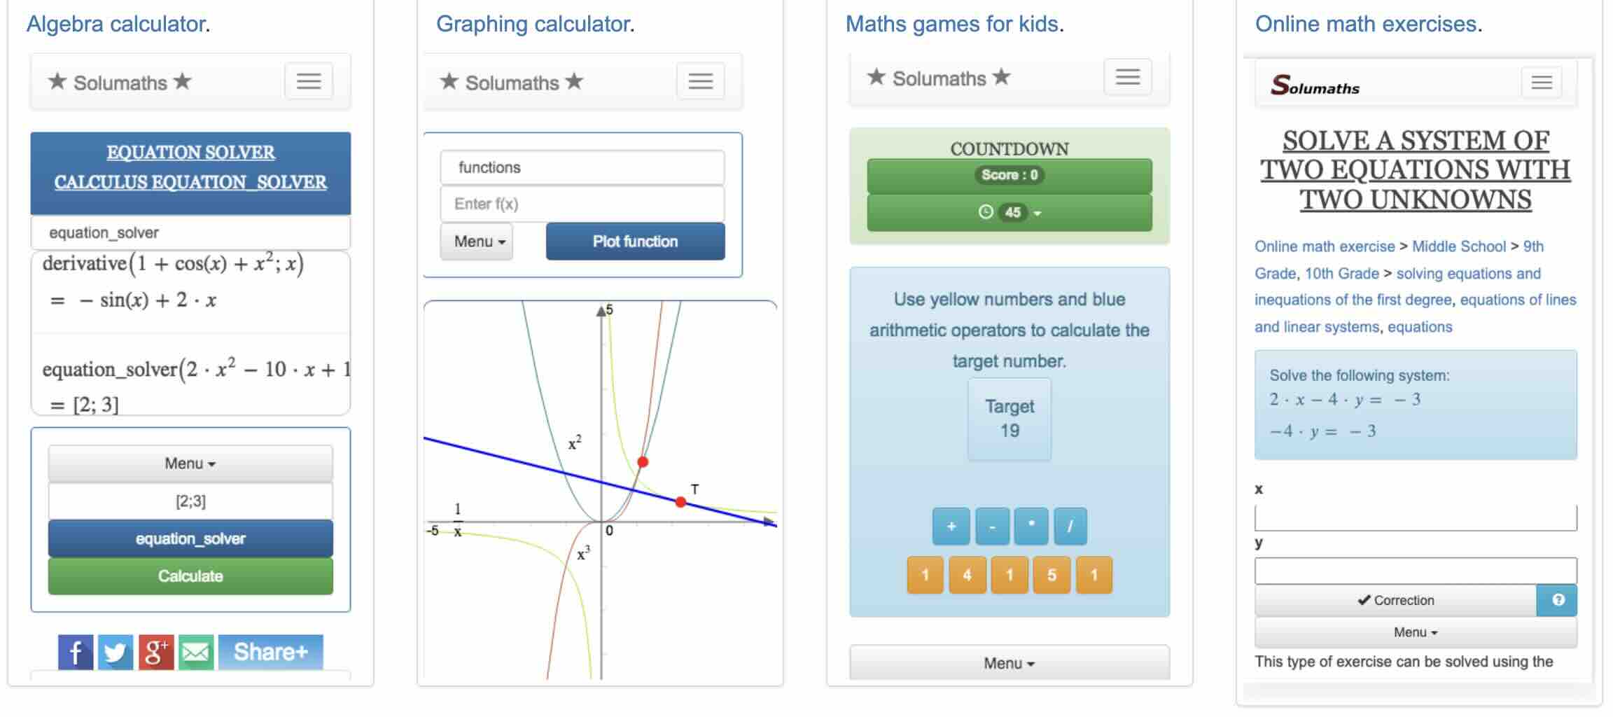Open the Menu dropdown above equation_solver
The width and height of the screenshot is (1613, 717).
tap(189, 463)
